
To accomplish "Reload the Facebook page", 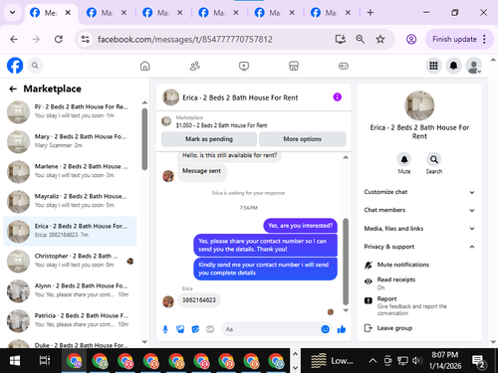I will tap(59, 39).
